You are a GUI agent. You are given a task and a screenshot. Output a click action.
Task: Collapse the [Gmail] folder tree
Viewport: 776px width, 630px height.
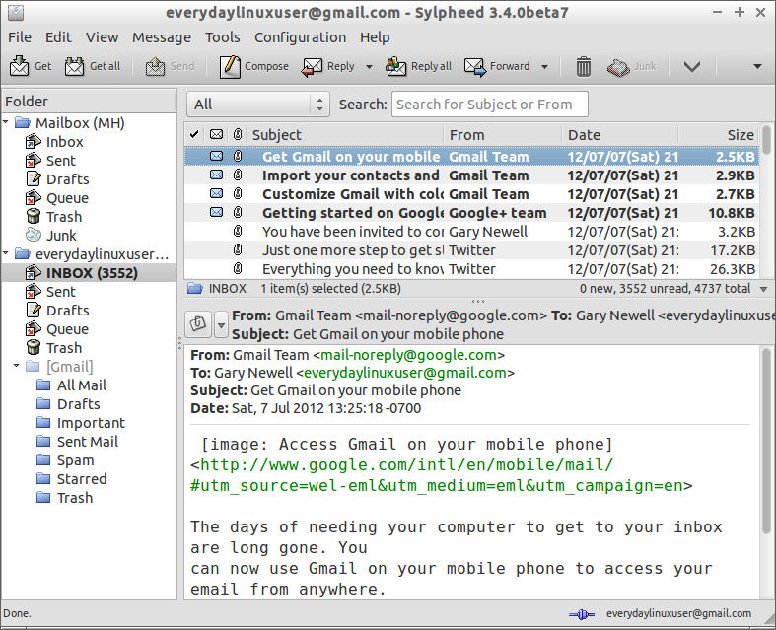click(17, 366)
